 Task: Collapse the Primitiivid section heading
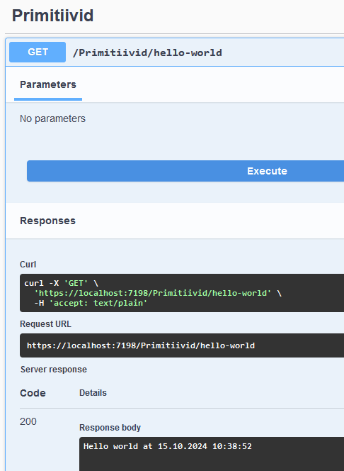(53, 16)
